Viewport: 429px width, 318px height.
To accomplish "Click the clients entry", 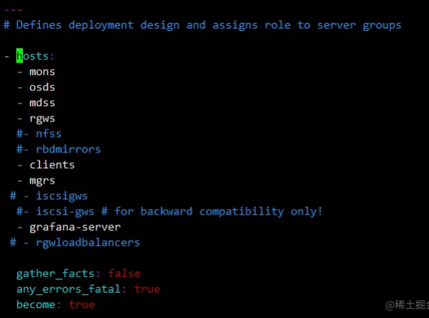I will [52, 165].
